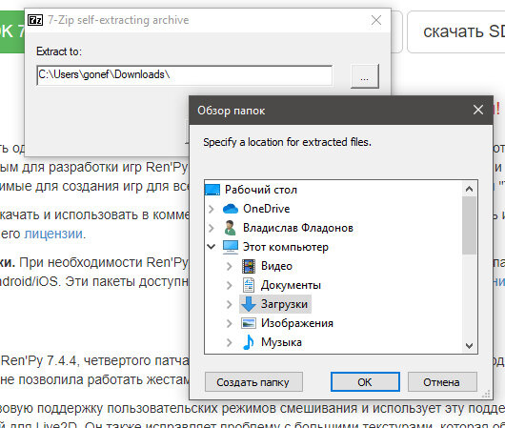The image size is (505, 428).
Task: Select the Документы label text
Action: [291, 285]
